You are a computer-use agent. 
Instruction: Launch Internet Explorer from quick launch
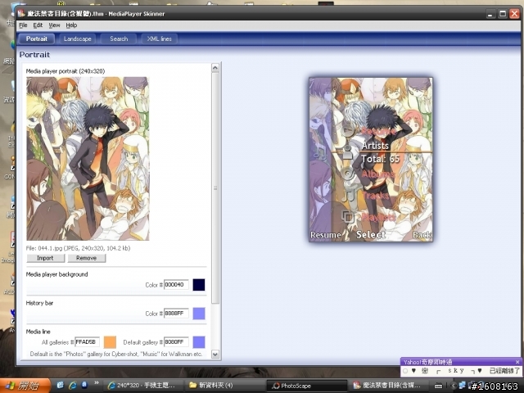73,386
